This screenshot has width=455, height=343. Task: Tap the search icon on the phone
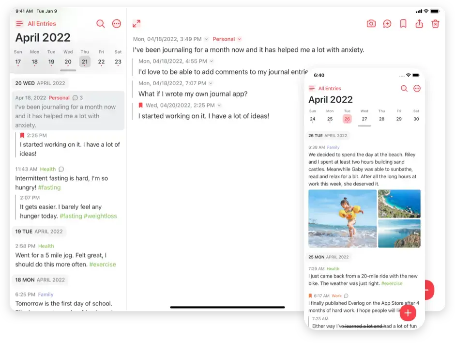(x=404, y=88)
